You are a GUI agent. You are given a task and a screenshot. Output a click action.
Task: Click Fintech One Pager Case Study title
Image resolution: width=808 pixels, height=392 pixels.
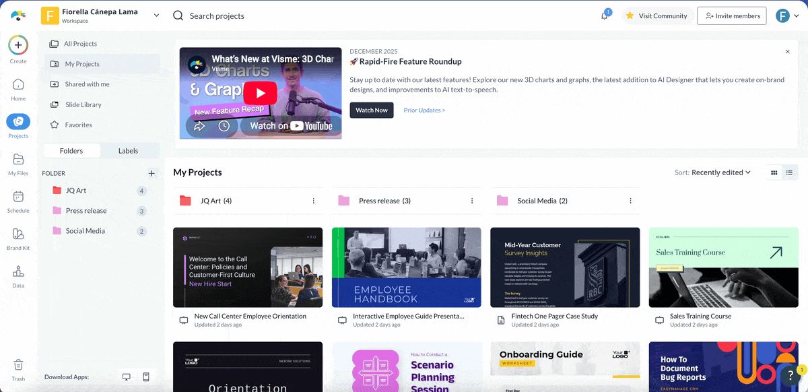[555, 316]
